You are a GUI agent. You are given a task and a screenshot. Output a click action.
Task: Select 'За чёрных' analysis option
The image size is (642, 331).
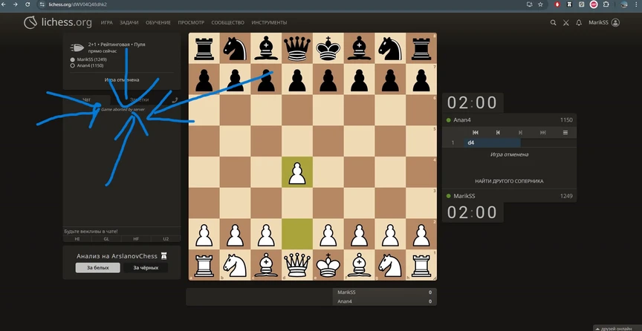[x=145, y=267]
